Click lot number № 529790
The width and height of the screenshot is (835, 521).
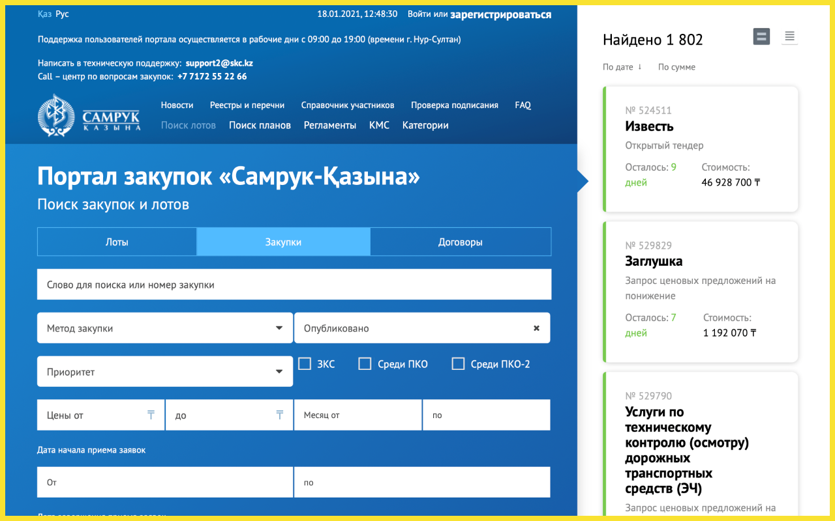pyautogui.click(x=648, y=396)
